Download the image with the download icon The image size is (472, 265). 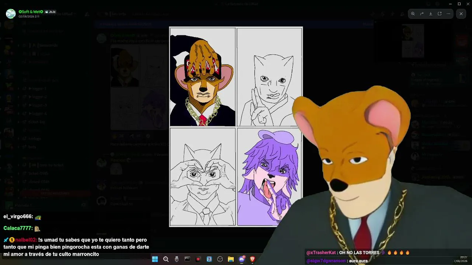tap(431, 14)
